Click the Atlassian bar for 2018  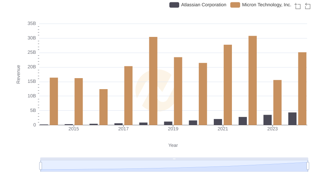(x=143, y=124)
